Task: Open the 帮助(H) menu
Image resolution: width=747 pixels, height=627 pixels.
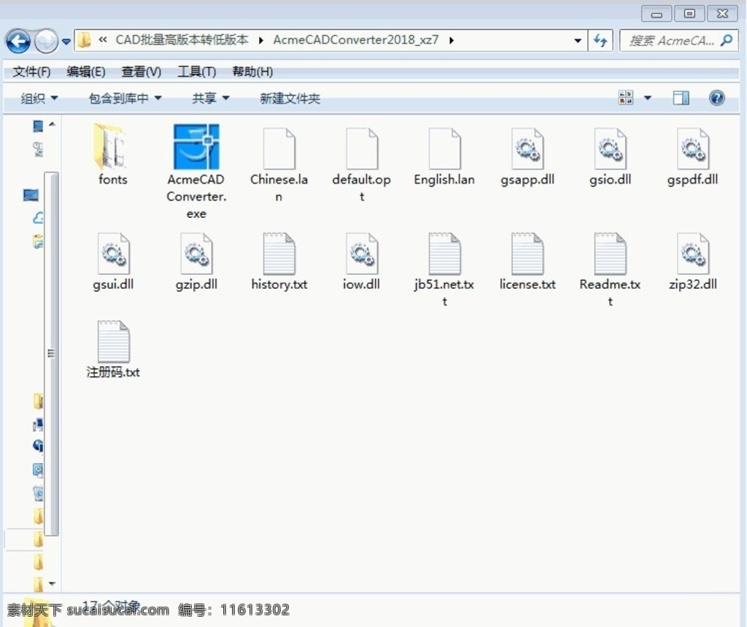Action: pos(252,72)
